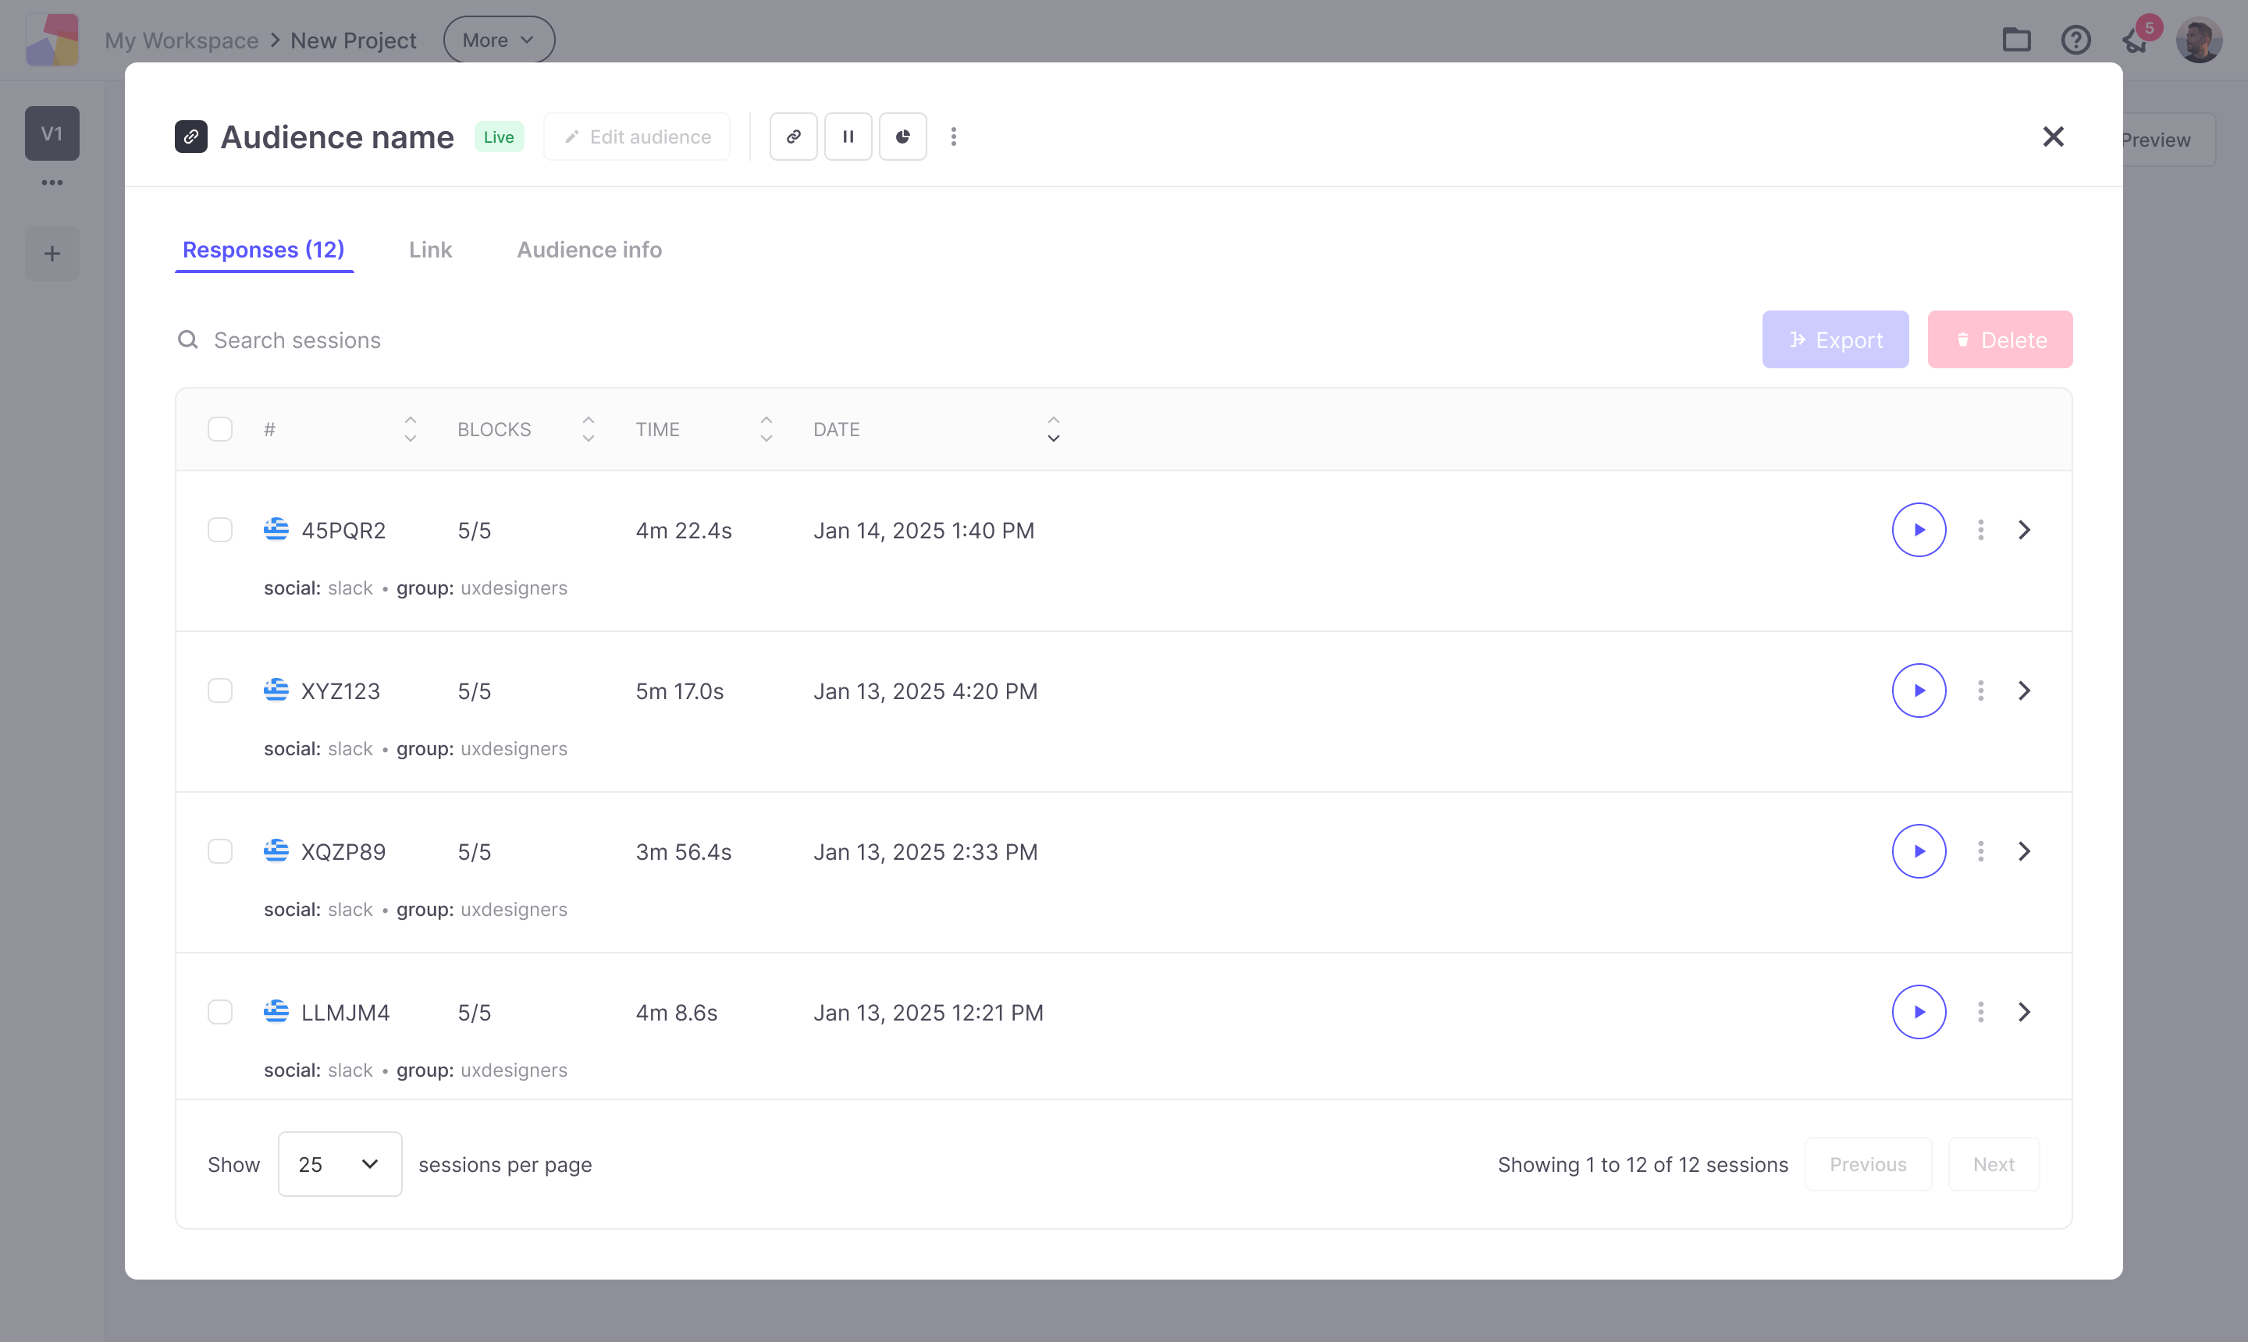2248x1342 pixels.
Task: Check the box for session XQZP89
Action: pos(220,852)
